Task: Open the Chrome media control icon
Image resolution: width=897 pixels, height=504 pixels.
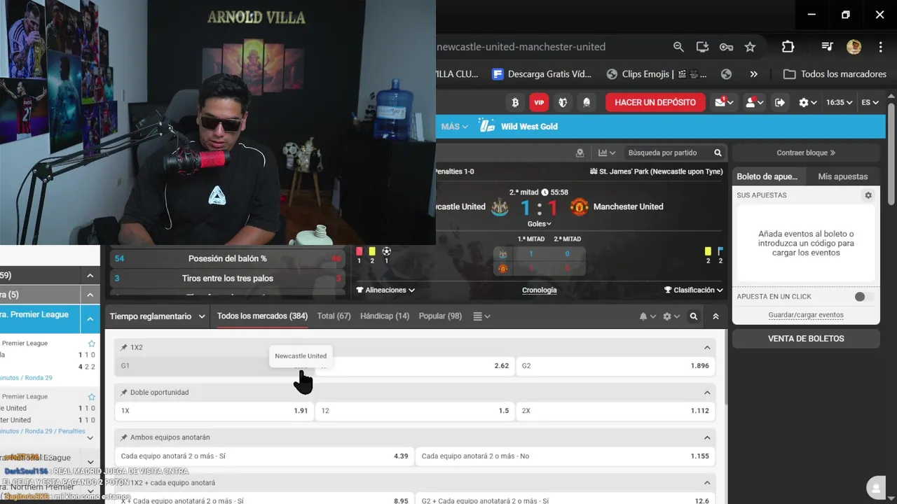Action: coord(827,47)
